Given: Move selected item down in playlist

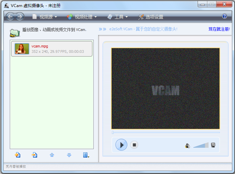Looking at the screenshot, I should coord(69,155).
